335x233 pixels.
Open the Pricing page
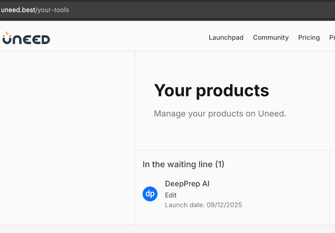309,38
